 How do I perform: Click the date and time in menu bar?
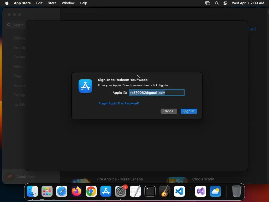point(248,3)
